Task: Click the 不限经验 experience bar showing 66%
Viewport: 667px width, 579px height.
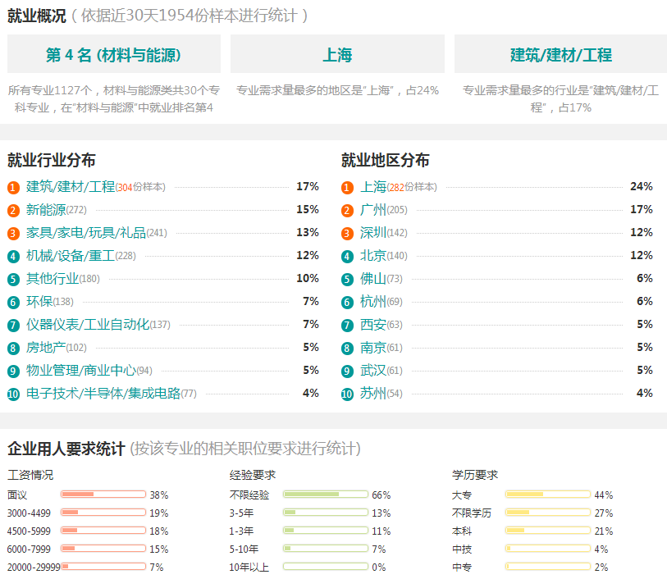Action: [x=326, y=494]
